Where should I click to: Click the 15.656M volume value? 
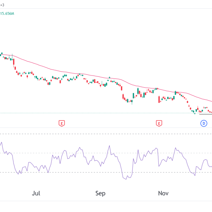(7, 13)
